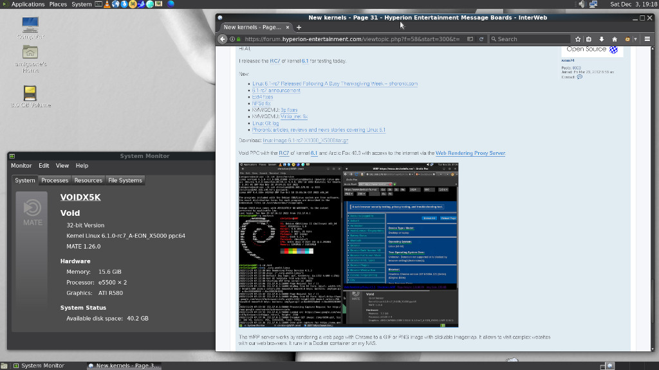This screenshot has width=659, height=370.
Task: Open the NFSd fix link
Action: pyautogui.click(x=261, y=103)
